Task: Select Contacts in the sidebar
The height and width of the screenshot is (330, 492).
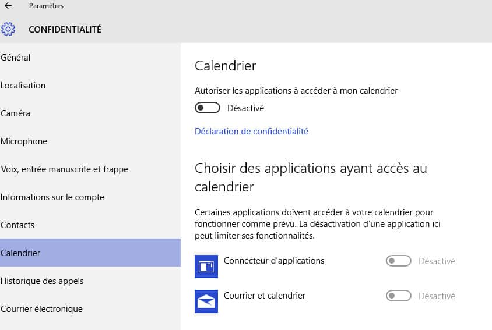Action: coord(90,225)
